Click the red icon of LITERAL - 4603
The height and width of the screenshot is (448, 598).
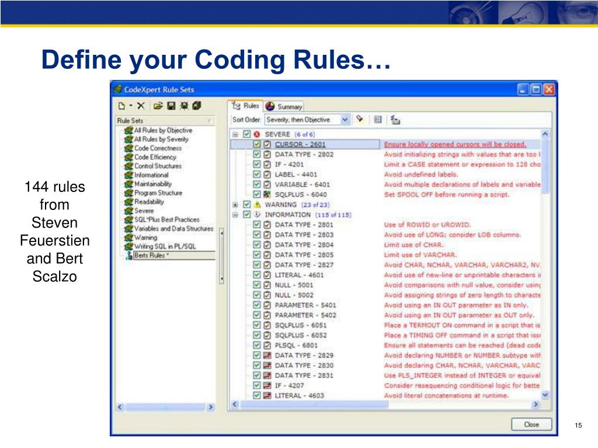[267, 395]
